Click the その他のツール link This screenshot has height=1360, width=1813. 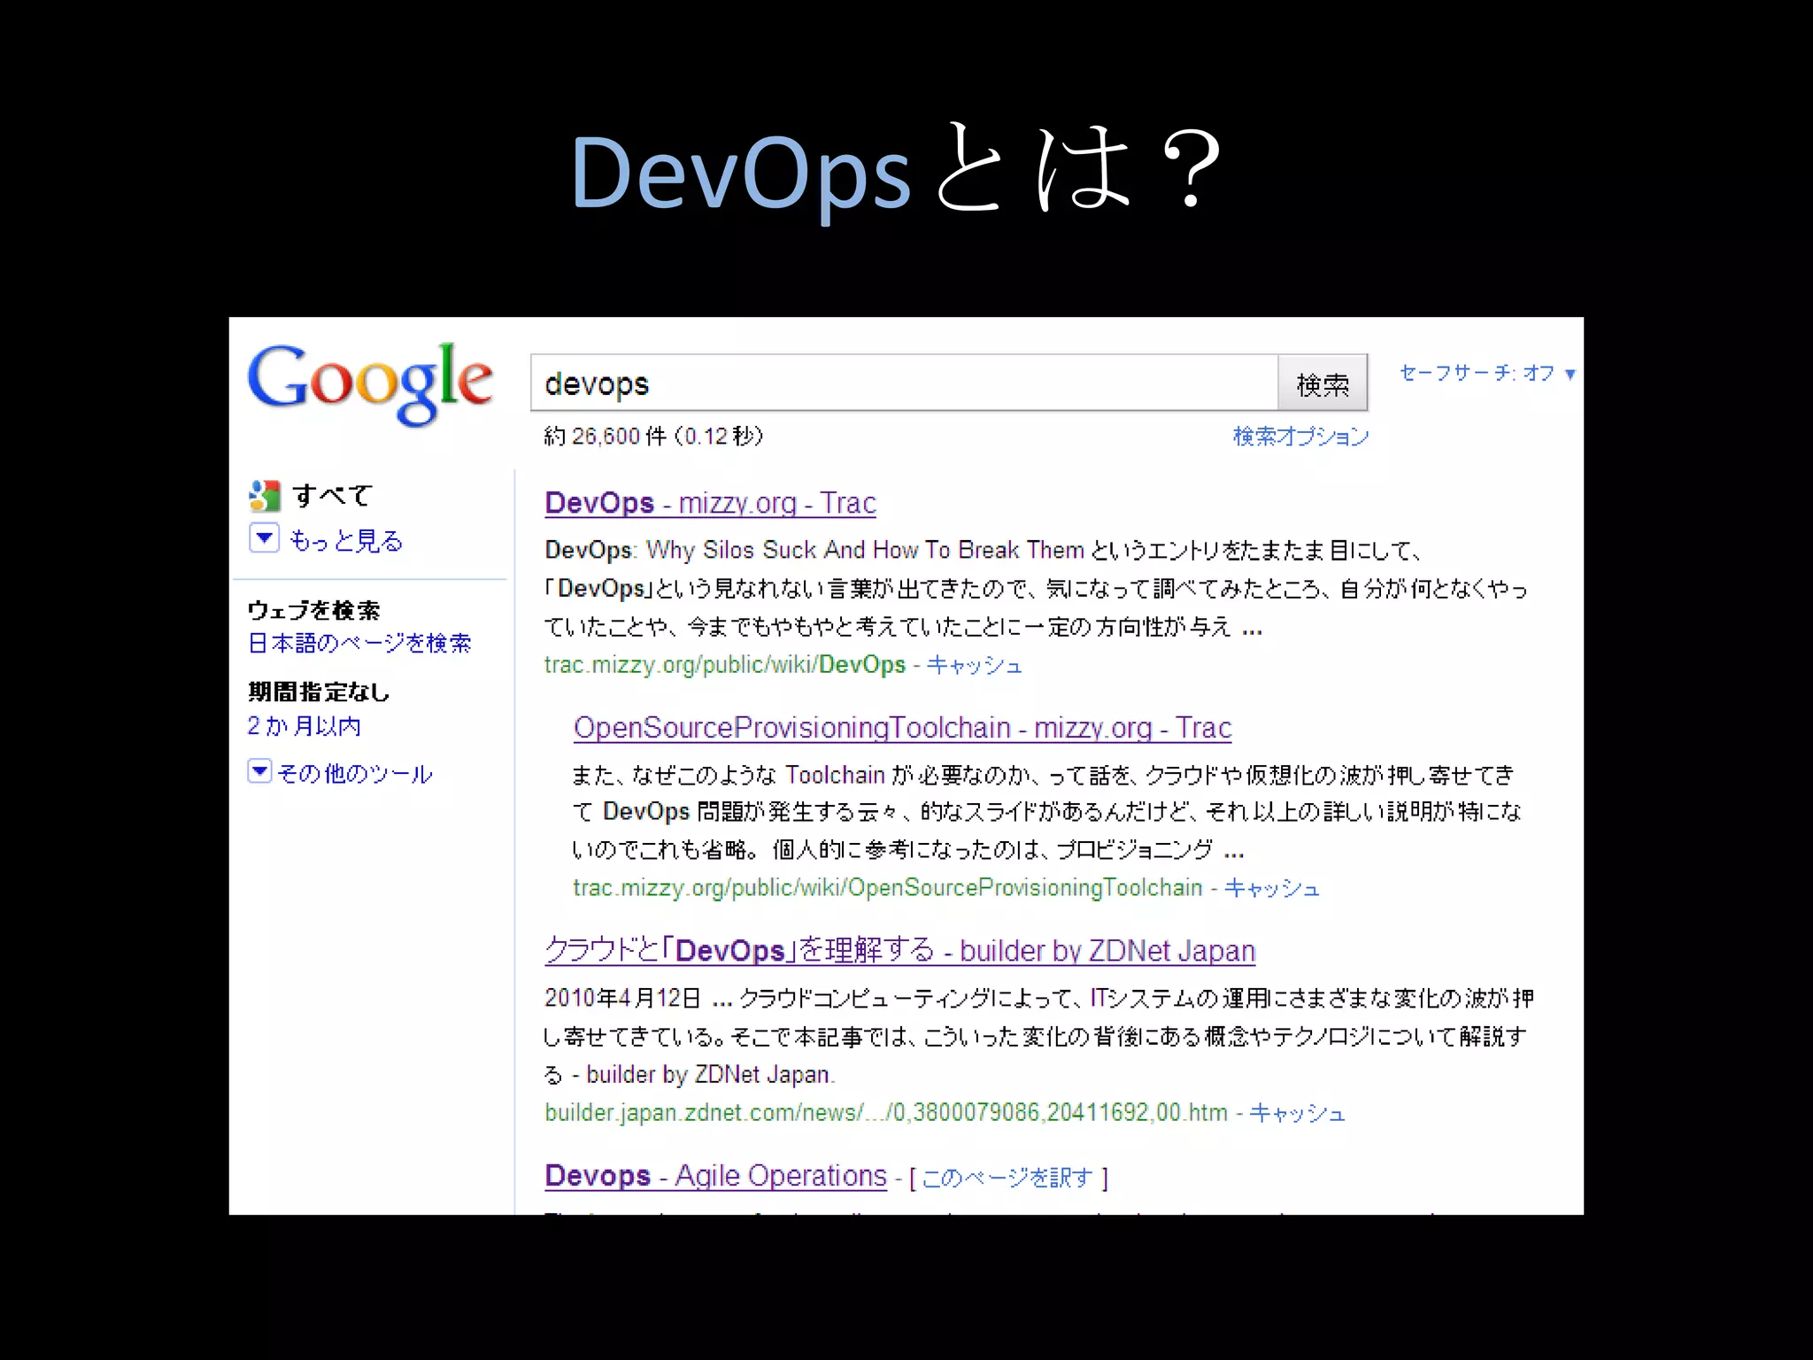[x=354, y=774]
